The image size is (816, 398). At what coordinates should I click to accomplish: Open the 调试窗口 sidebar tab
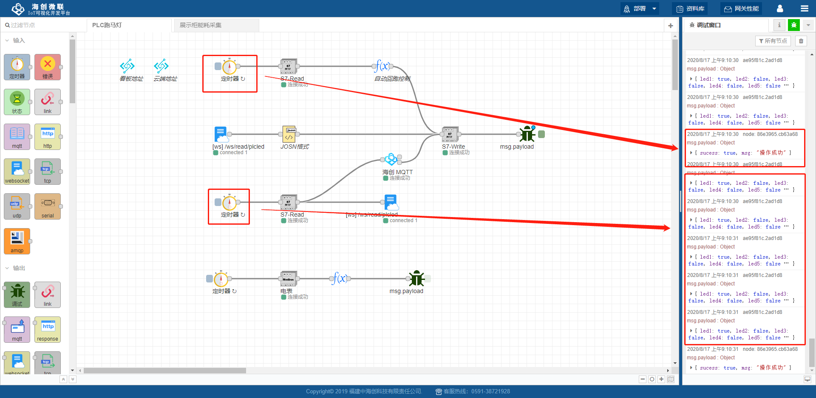726,25
